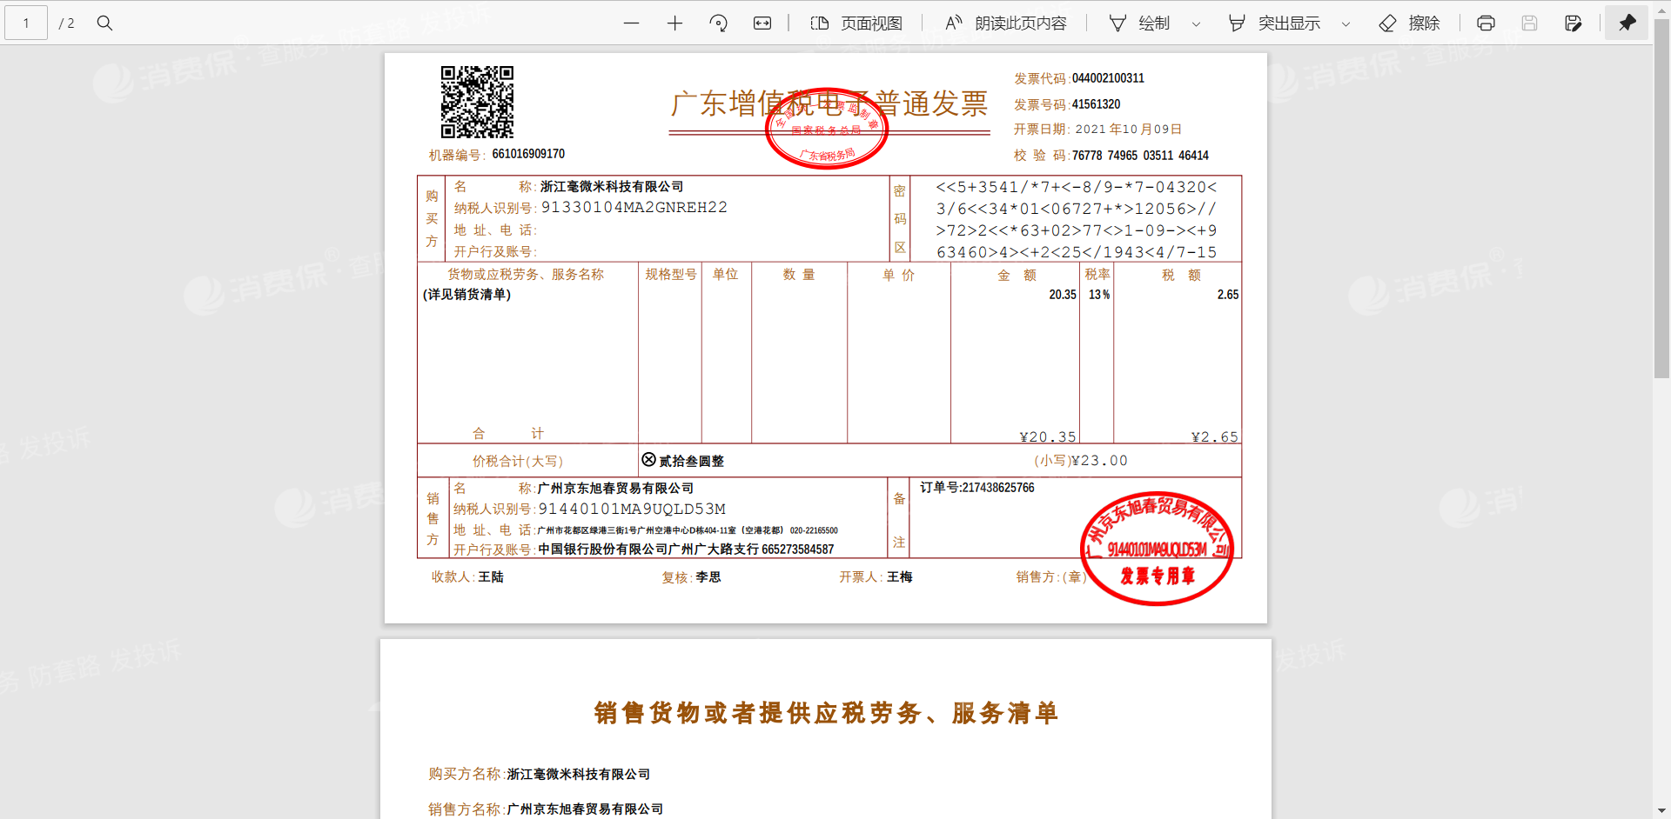Click seller bank account 665273584587 line
Screen dimensions: 1671x819
point(686,549)
